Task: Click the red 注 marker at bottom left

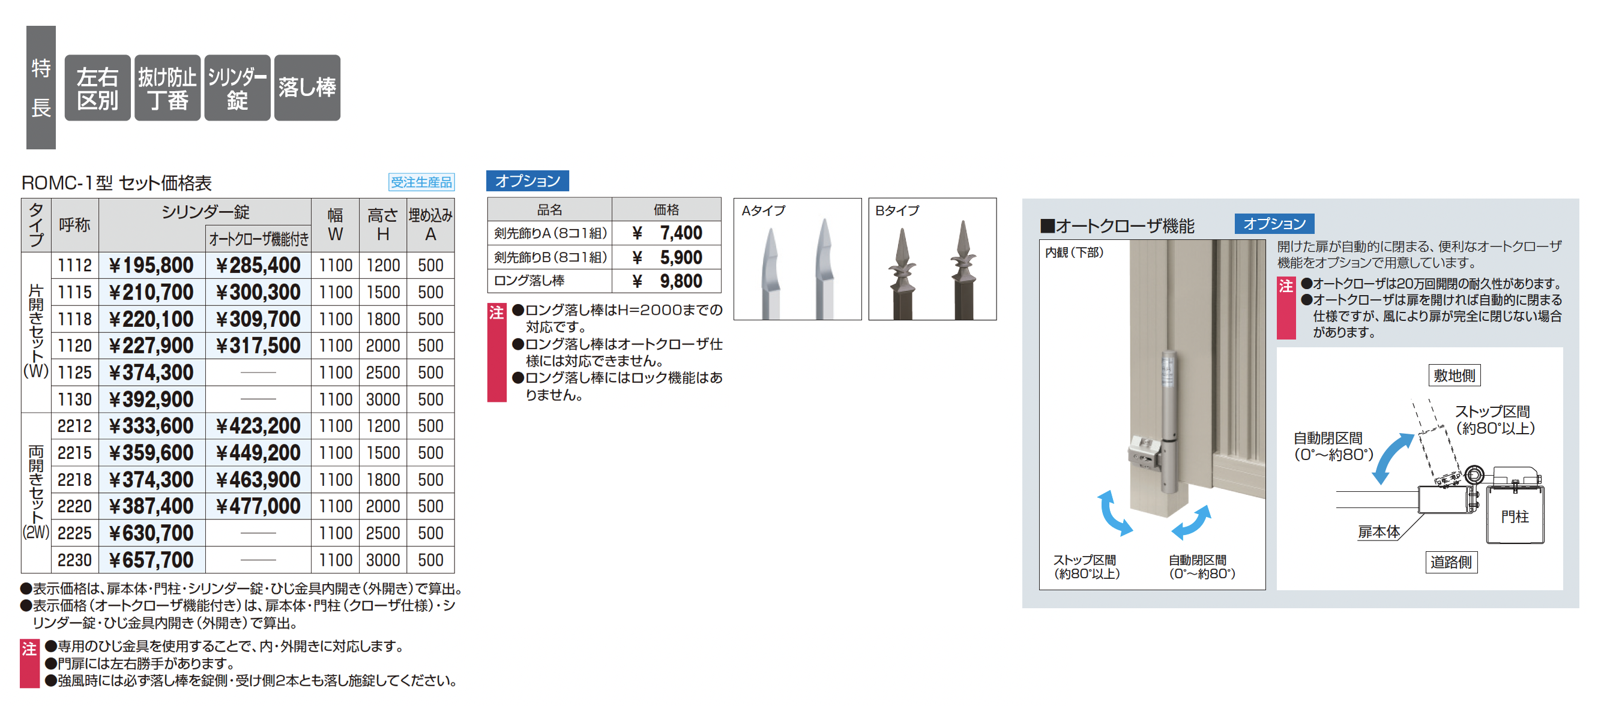Action: tap(30, 663)
